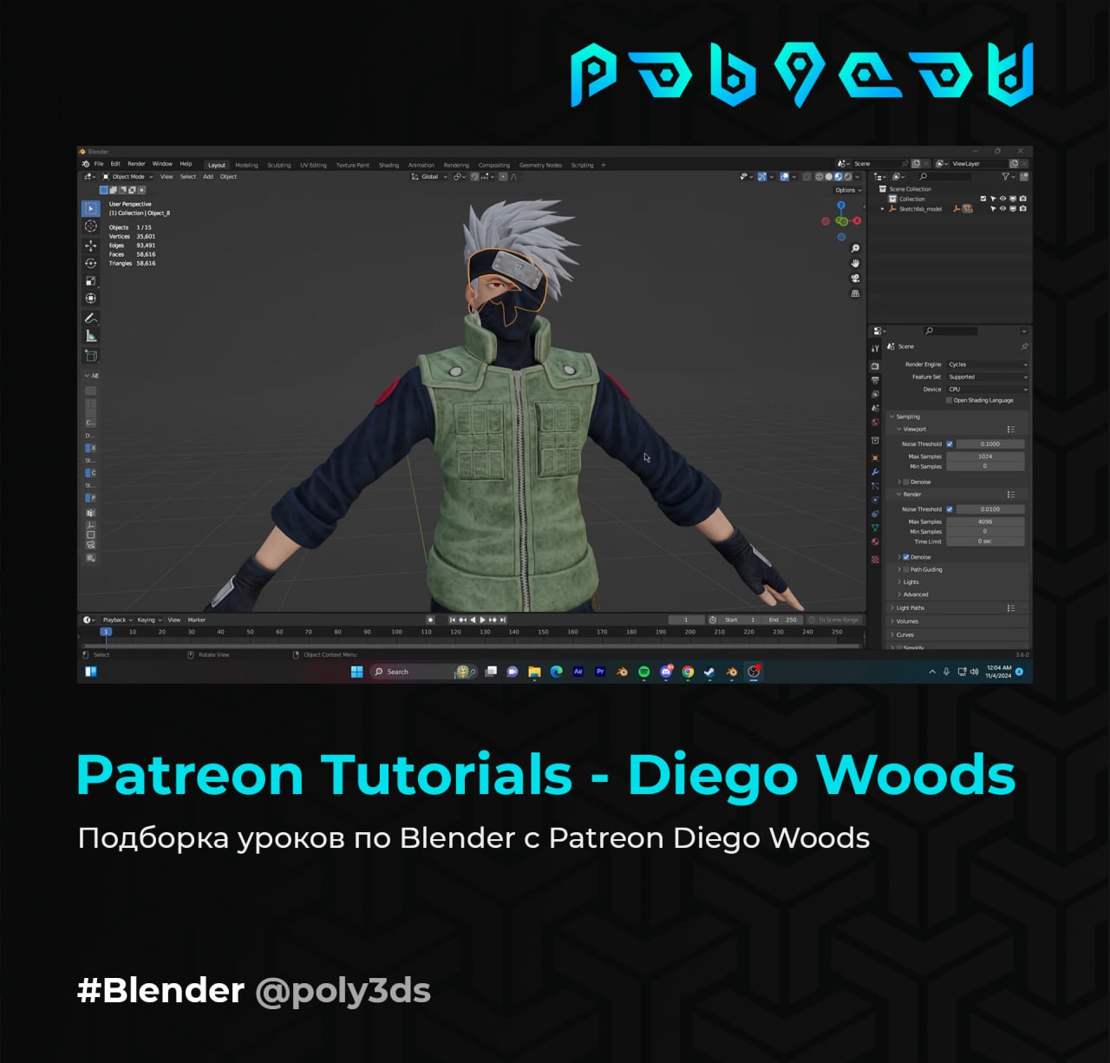Activate the Move tool
Image resolution: width=1110 pixels, height=1063 pixels.
[x=90, y=246]
